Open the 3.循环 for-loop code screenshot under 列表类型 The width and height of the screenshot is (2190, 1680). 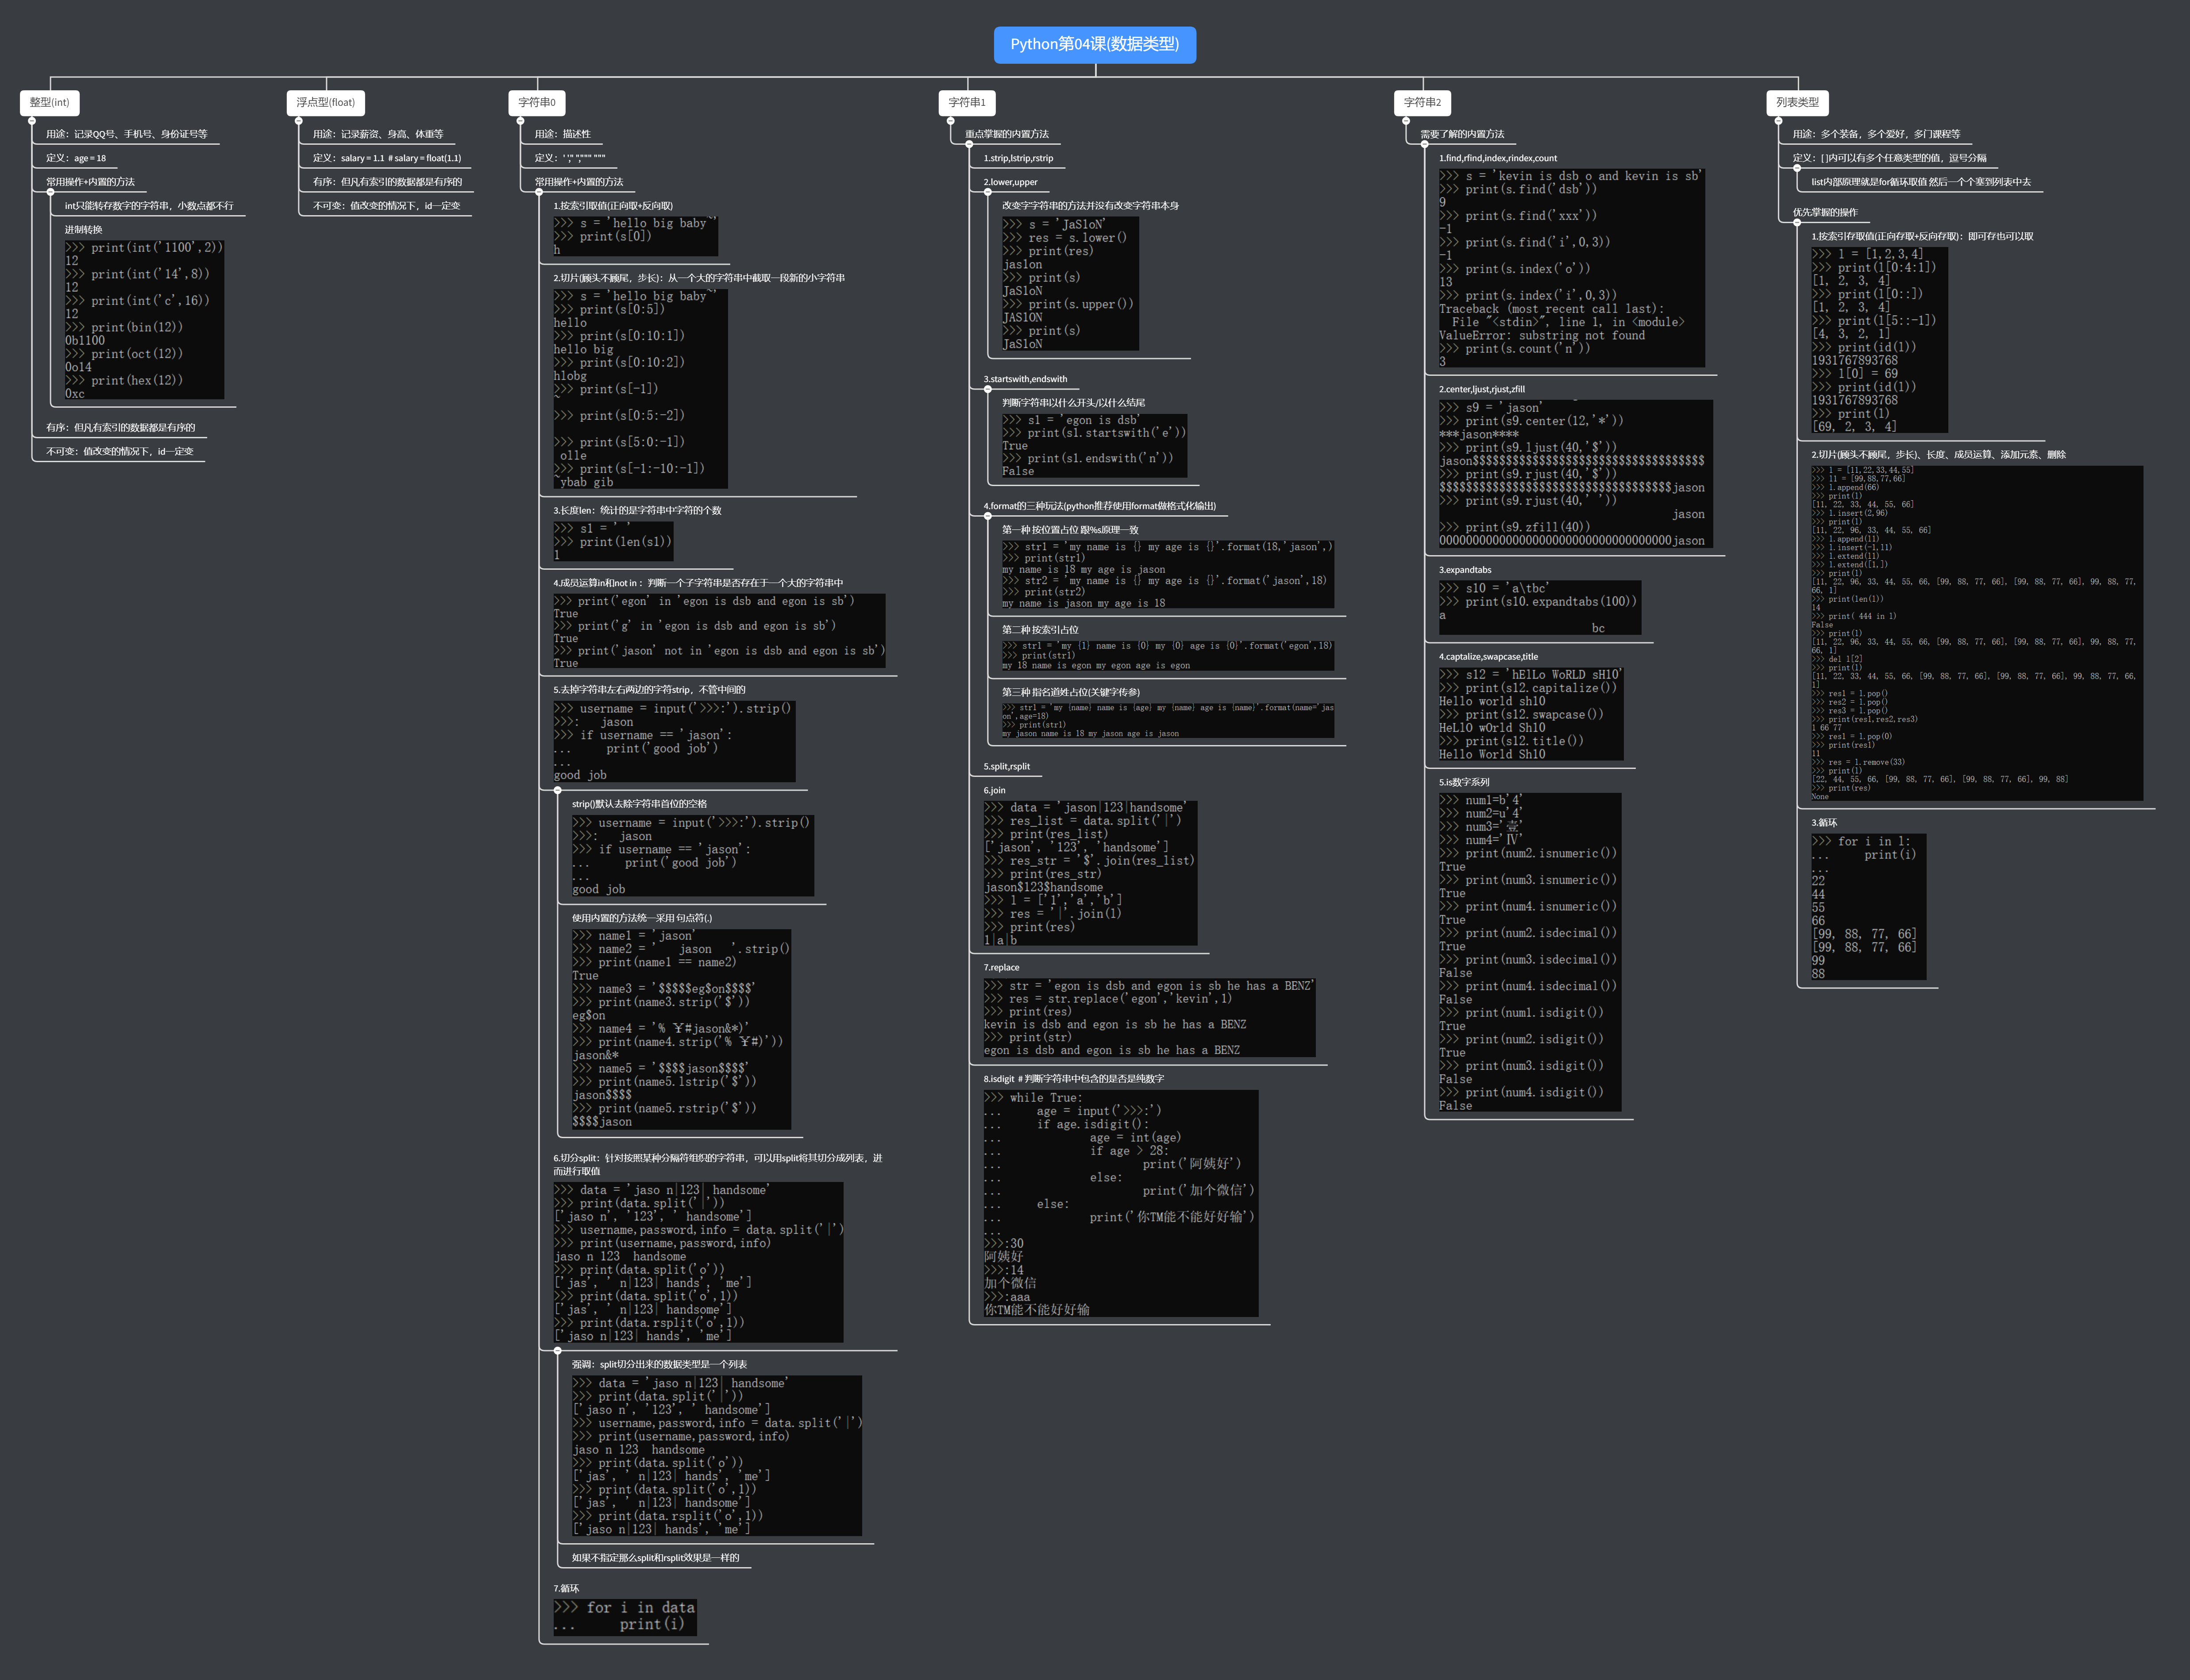pyautogui.click(x=1868, y=907)
